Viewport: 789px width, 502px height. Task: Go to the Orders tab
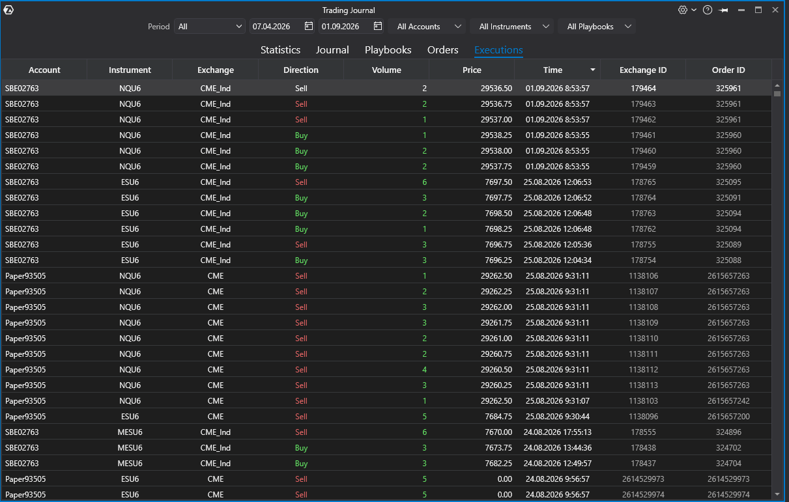[443, 50]
